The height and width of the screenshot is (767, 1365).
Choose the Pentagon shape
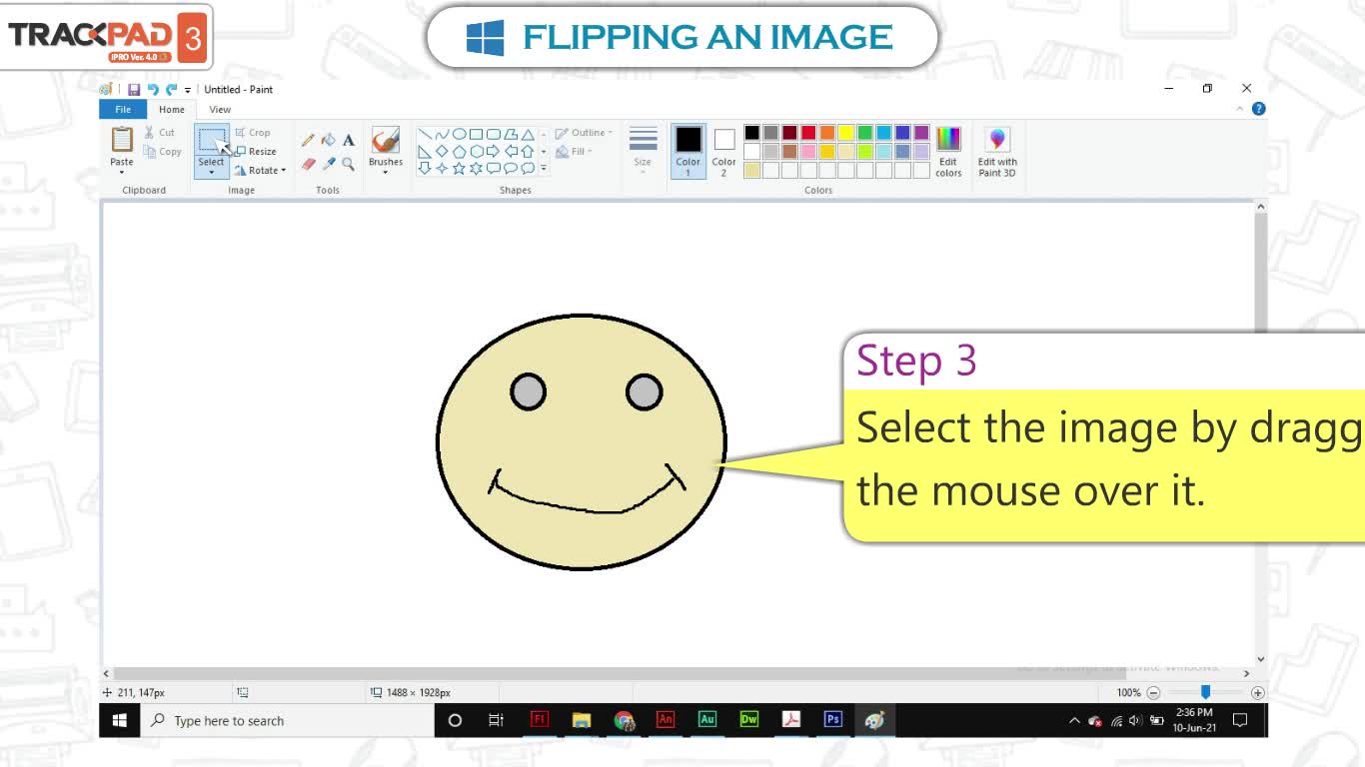point(459,152)
